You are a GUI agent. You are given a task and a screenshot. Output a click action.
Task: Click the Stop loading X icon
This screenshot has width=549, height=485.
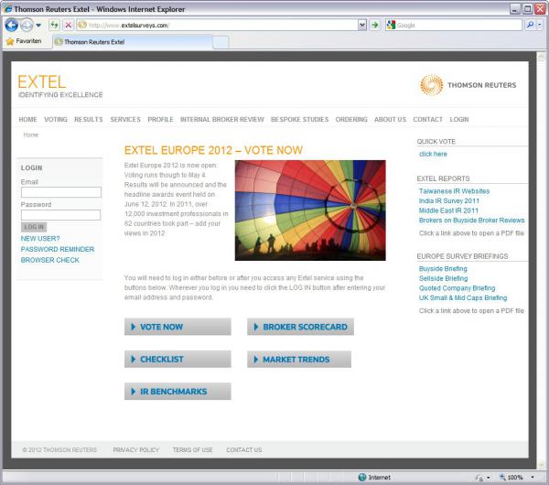point(69,26)
